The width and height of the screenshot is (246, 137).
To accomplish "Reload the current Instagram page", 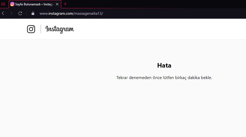I will pos(20,13).
